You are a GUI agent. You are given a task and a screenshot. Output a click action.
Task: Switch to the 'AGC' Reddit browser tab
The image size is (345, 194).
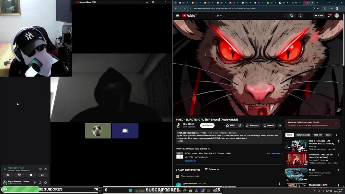207,3
